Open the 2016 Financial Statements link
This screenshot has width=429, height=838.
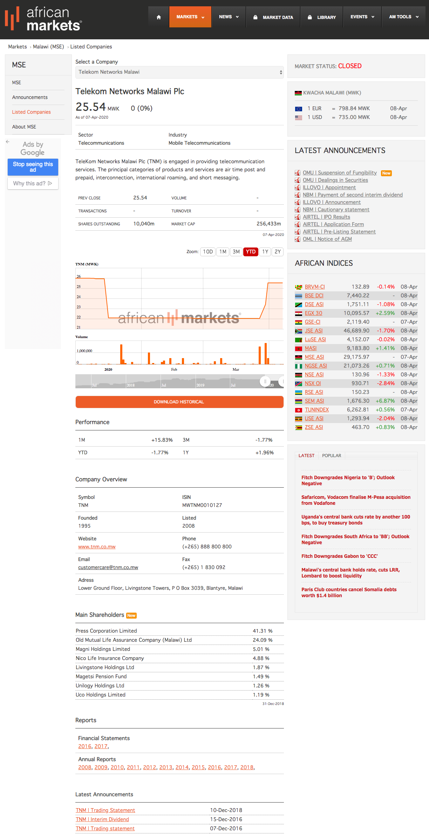coord(85,746)
